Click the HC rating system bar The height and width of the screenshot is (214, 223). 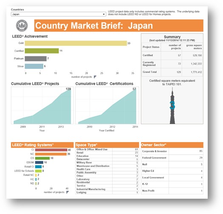coord(36,179)
